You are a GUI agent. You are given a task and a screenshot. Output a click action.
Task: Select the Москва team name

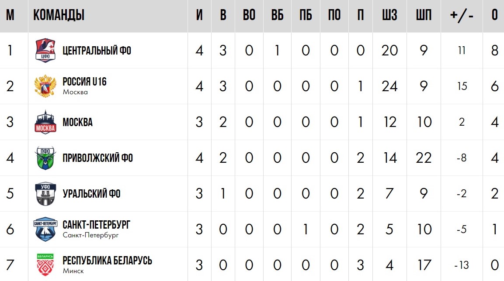coord(77,122)
